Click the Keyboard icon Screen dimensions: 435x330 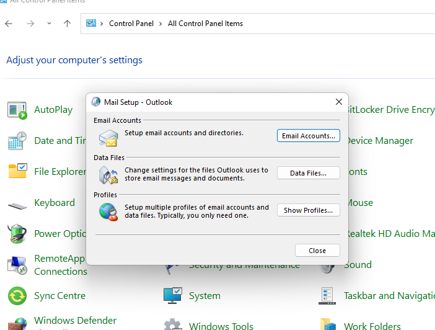pos(17,206)
